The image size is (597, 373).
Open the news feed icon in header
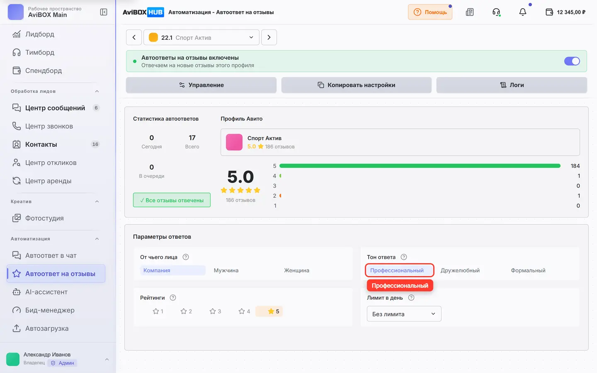[470, 12]
